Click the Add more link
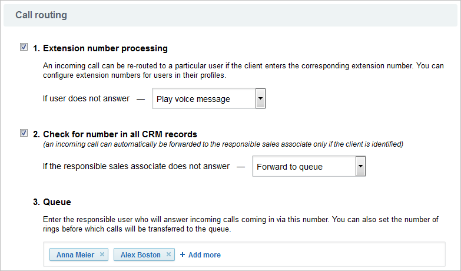 pyautogui.click(x=204, y=255)
